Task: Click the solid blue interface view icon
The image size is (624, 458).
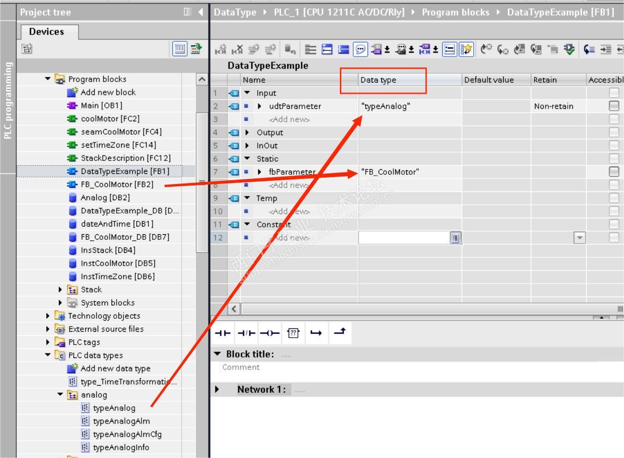Action: click(x=344, y=49)
